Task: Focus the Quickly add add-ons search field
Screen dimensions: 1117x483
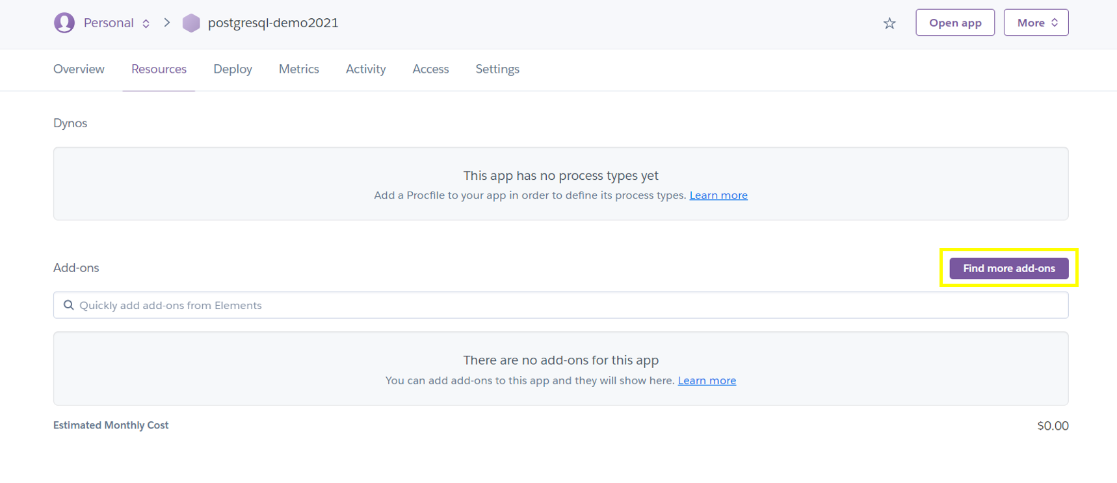Action: tap(560, 305)
